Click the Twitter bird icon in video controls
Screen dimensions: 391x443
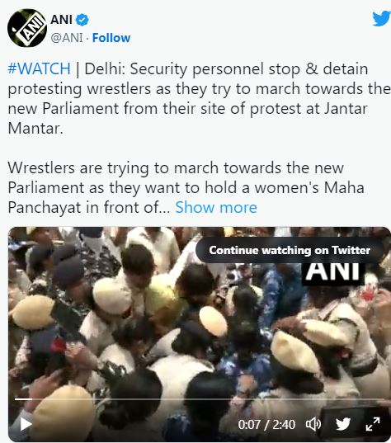point(343,424)
